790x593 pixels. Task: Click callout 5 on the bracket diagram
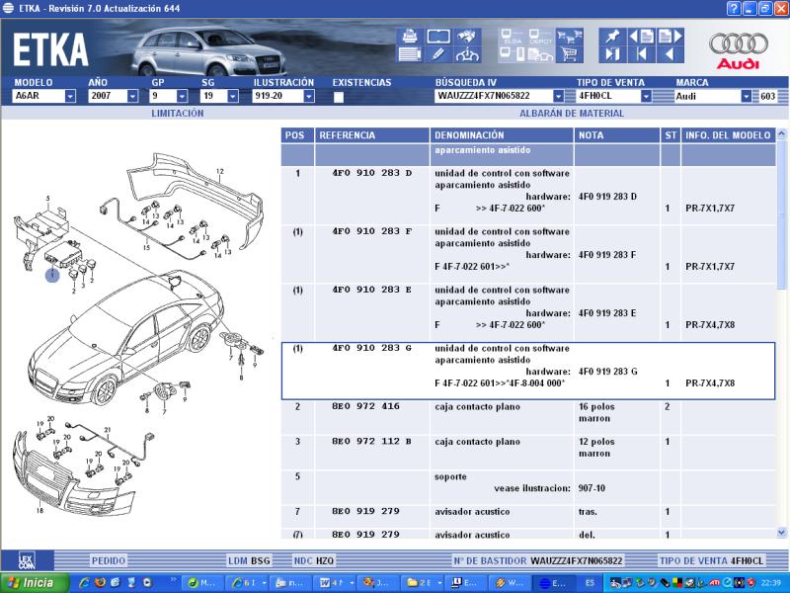(47, 199)
